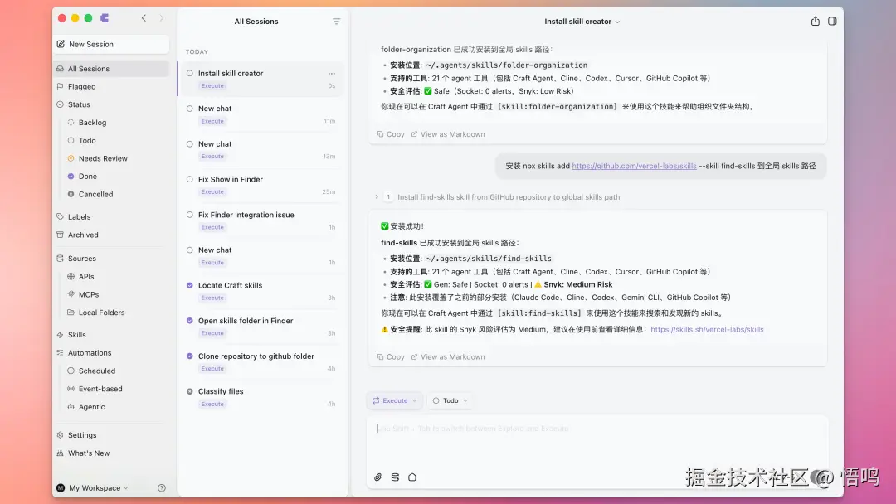Open the Classify files session
Viewport: 896px width, 504px height.
[x=261, y=397]
